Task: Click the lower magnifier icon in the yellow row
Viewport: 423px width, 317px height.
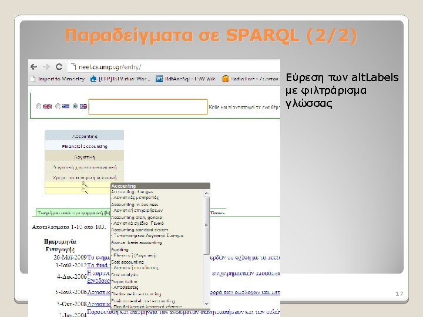Action: [85, 191]
